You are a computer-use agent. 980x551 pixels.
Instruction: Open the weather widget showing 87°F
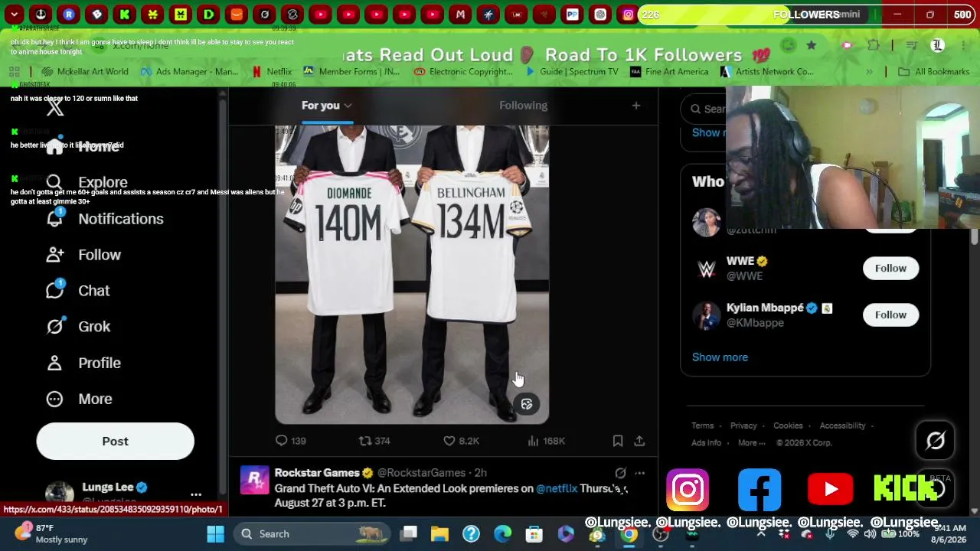click(51, 533)
